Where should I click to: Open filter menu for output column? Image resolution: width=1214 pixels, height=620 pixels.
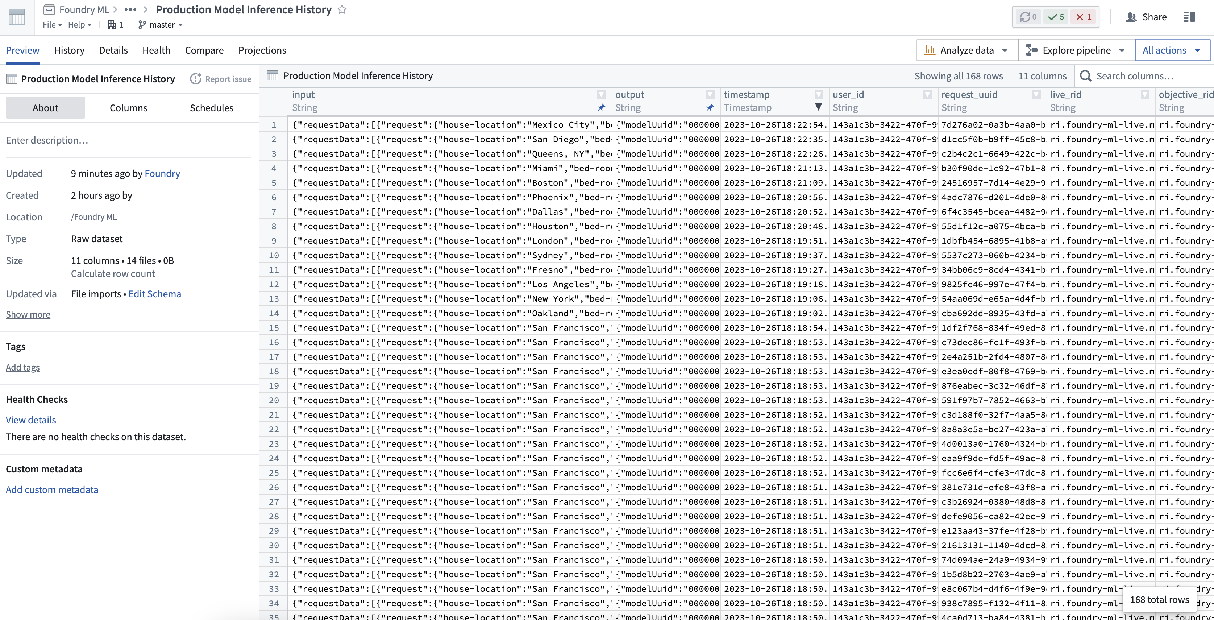[x=710, y=94]
